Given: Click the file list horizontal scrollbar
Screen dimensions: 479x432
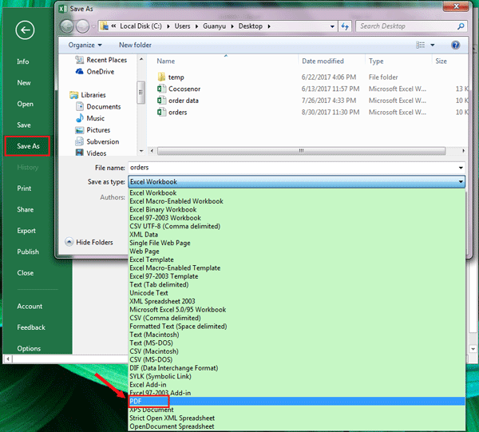Looking at the screenshot, I should coord(301,151).
